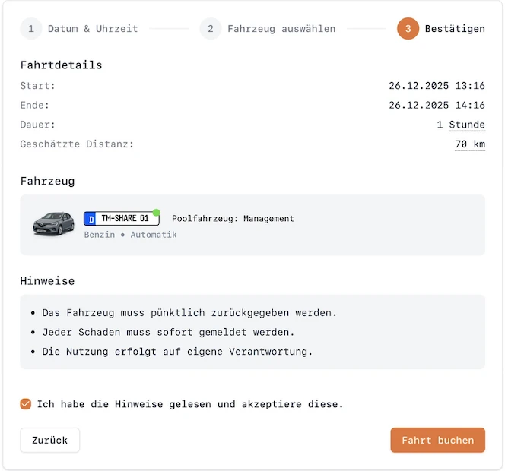Click the underlined '70 km' distance

[470, 144]
